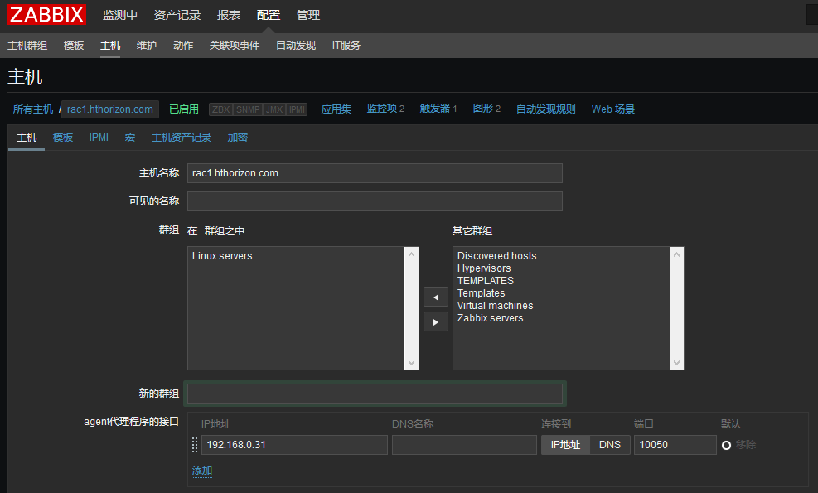
Task: Open the 触发器 link
Action: pos(435,109)
